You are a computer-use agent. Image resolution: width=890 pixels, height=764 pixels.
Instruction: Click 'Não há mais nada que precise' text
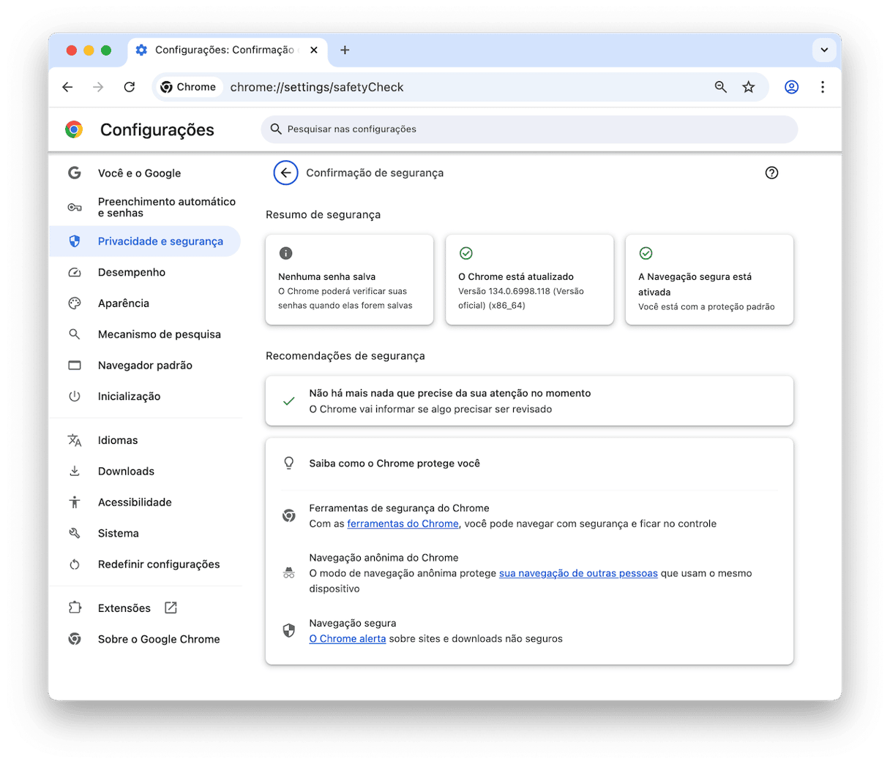point(450,393)
